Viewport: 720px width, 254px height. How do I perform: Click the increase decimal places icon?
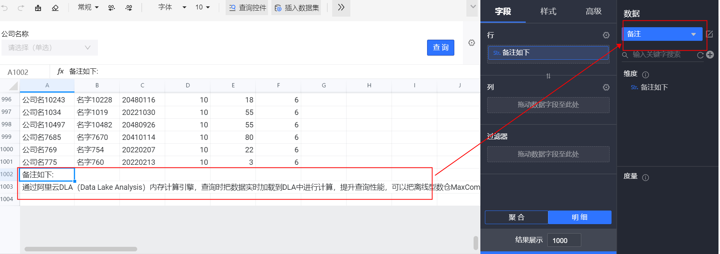coord(129,8)
